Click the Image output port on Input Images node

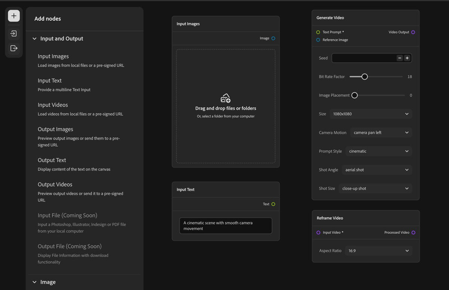coord(274,38)
